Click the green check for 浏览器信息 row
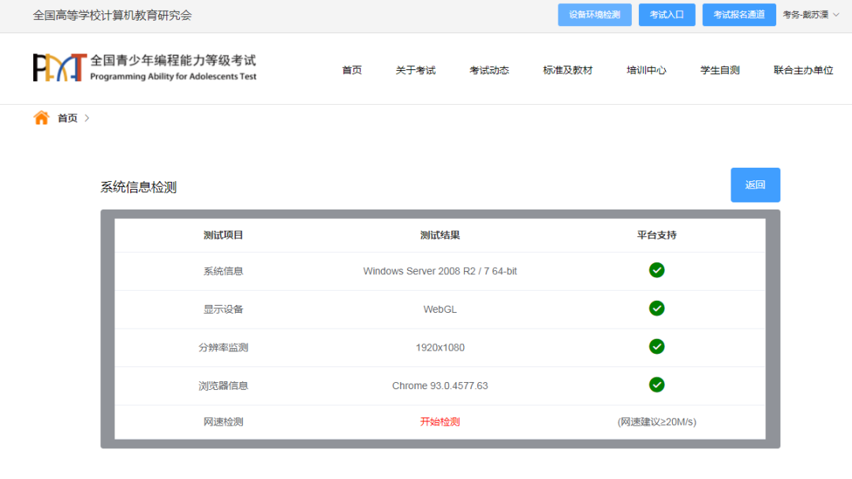 point(656,384)
